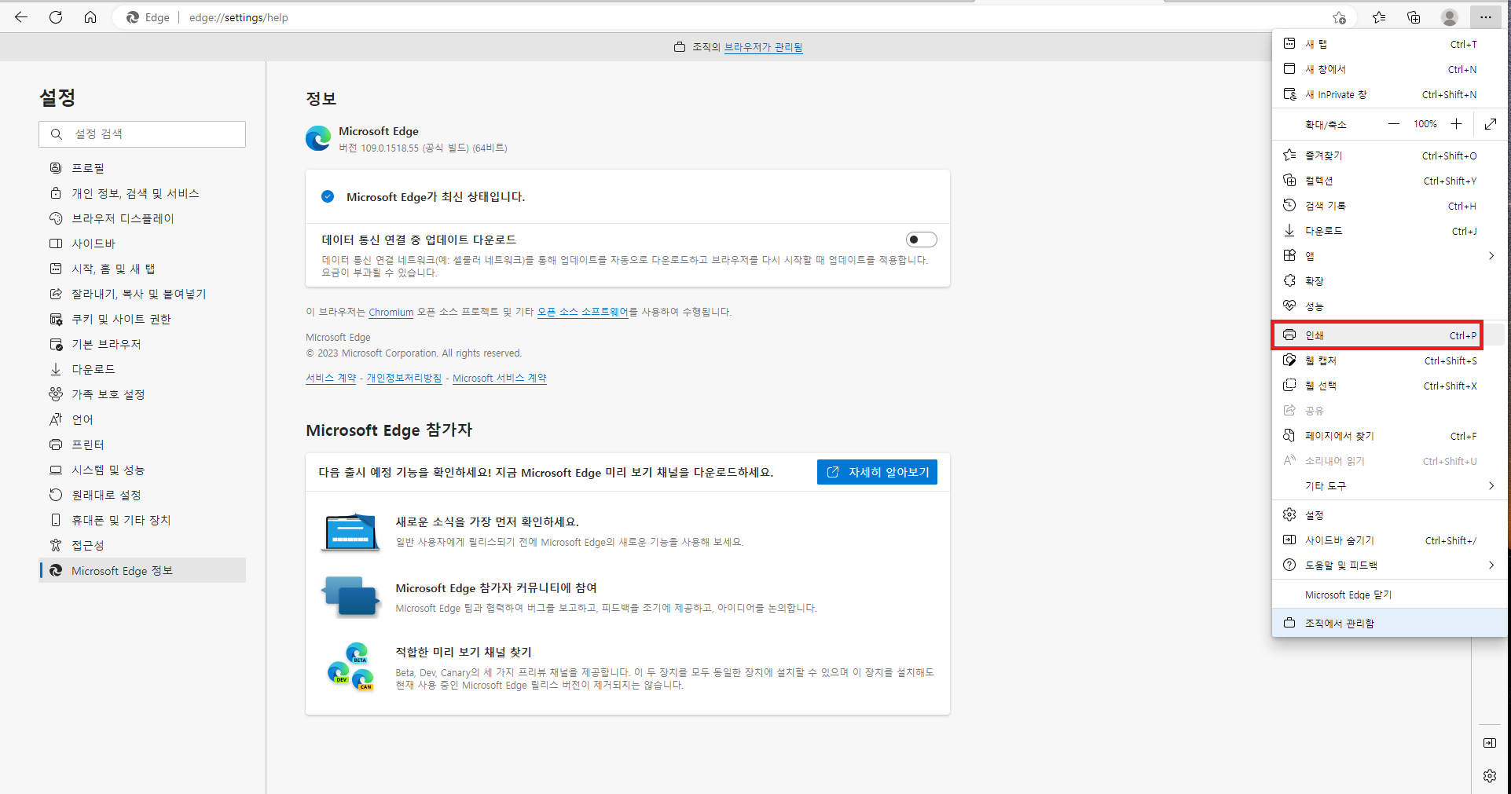
Task: Choose Microsoft Edge 닫기 menu item
Action: [1388, 595]
